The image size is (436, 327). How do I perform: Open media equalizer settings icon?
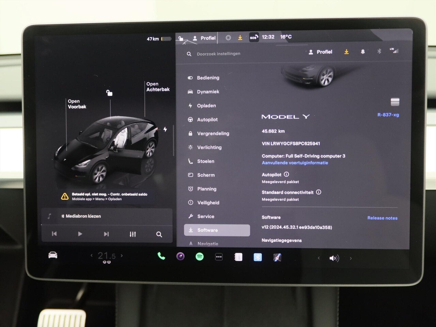coord(133,234)
